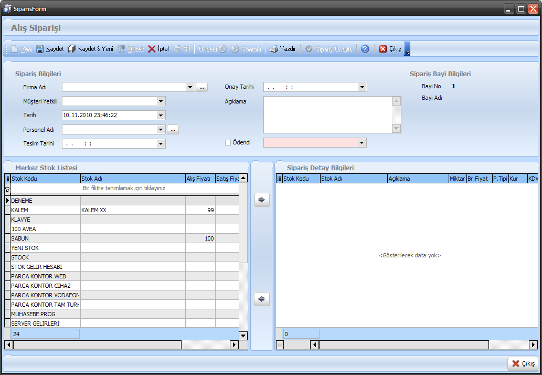Click the bottom-right Çıkış button
Image resolution: width=542 pixels, height=375 pixels.
coord(523,363)
